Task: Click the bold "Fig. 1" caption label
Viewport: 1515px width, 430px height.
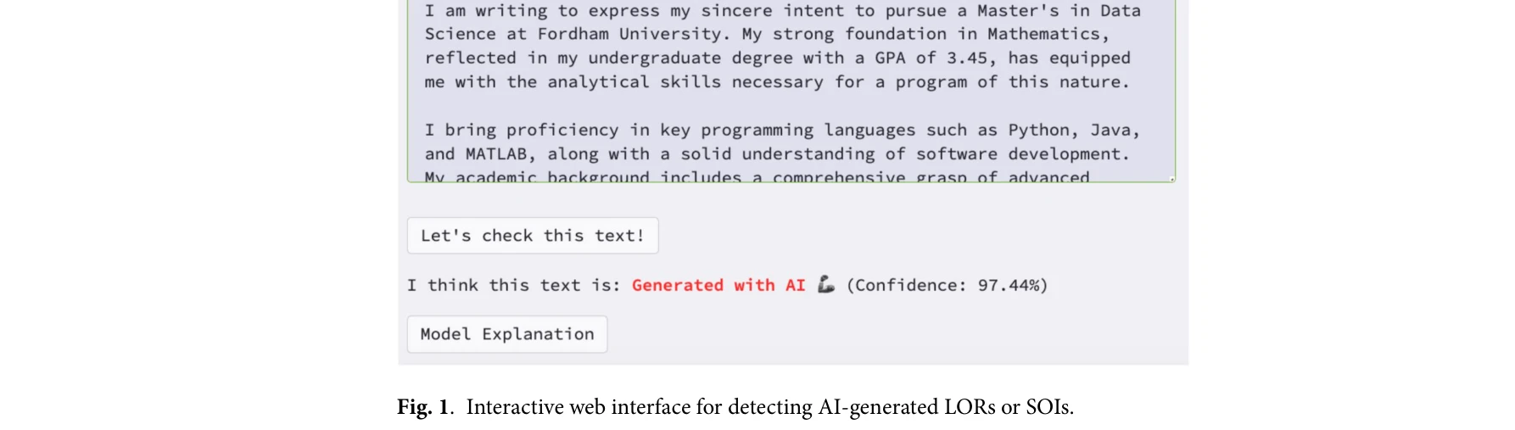Action: 423,407
